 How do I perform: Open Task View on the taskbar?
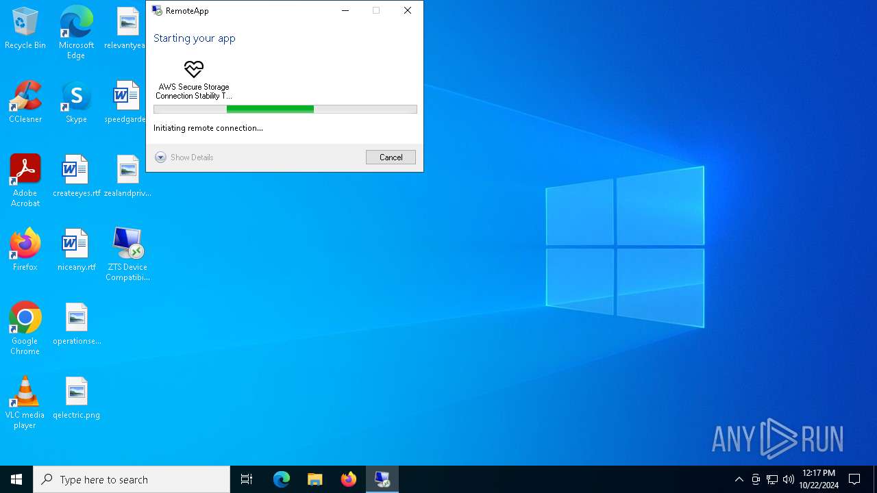click(x=247, y=479)
